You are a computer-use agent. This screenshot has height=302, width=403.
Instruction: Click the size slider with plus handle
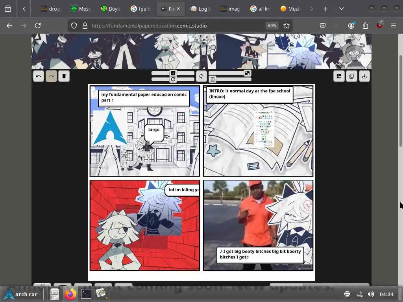(173, 73)
